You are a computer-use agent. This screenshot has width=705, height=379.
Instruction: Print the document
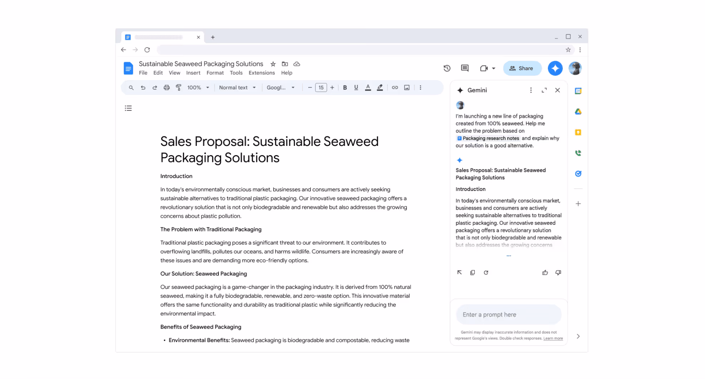click(x=167, y=88)
